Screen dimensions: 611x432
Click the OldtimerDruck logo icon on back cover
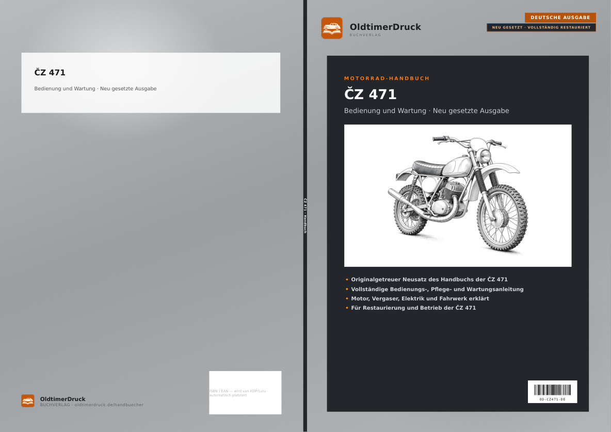pos(28,401)
